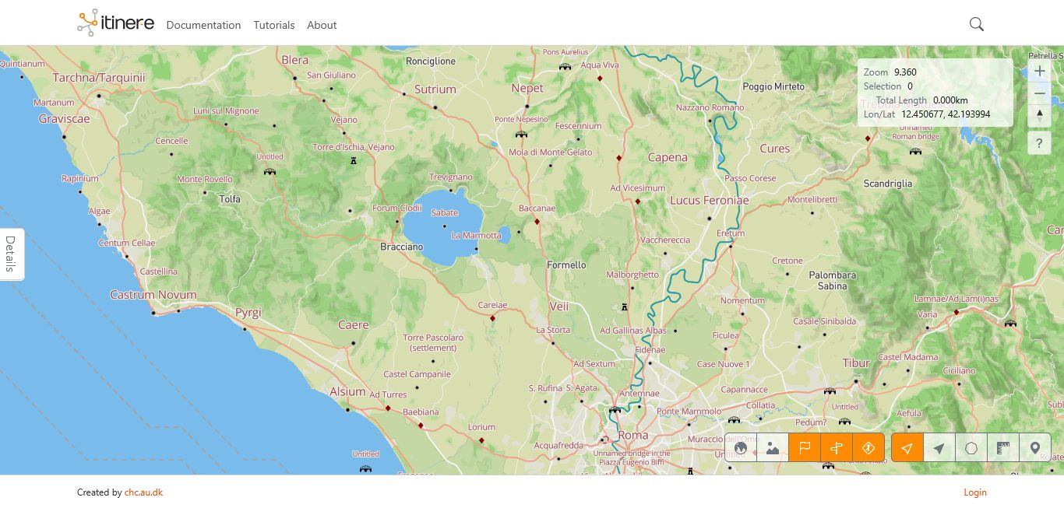Reset map bearing with compass button
1064x508 pixels.
[x=1039, y=115]
